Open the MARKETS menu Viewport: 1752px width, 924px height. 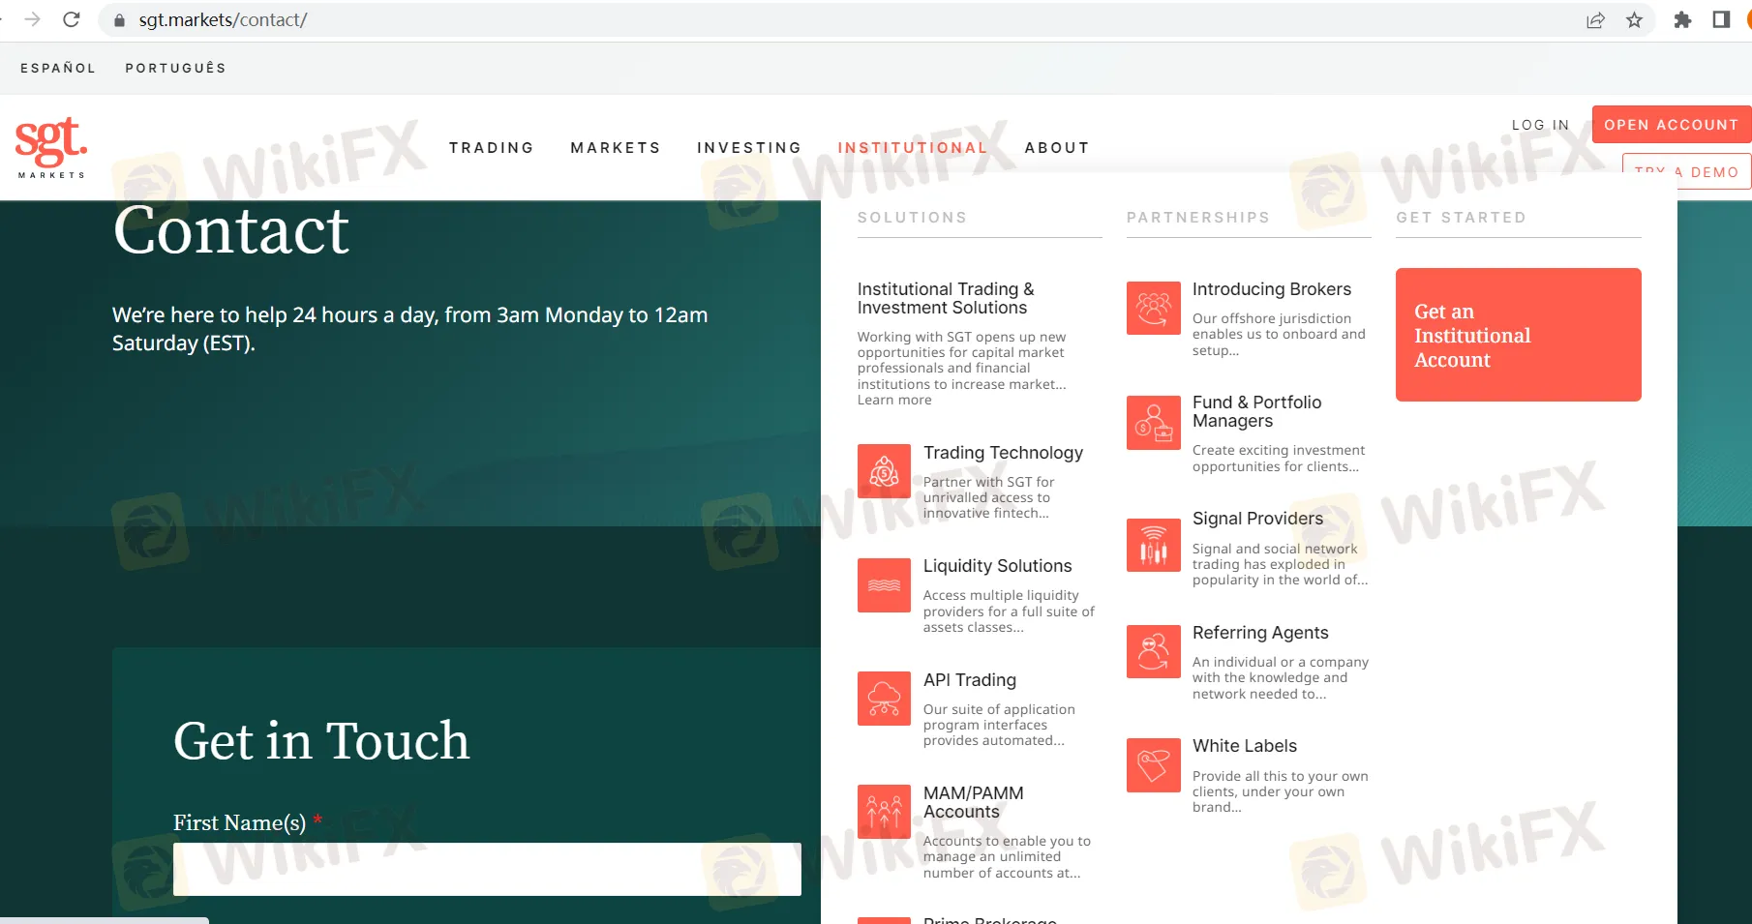(x=616, y=148)
